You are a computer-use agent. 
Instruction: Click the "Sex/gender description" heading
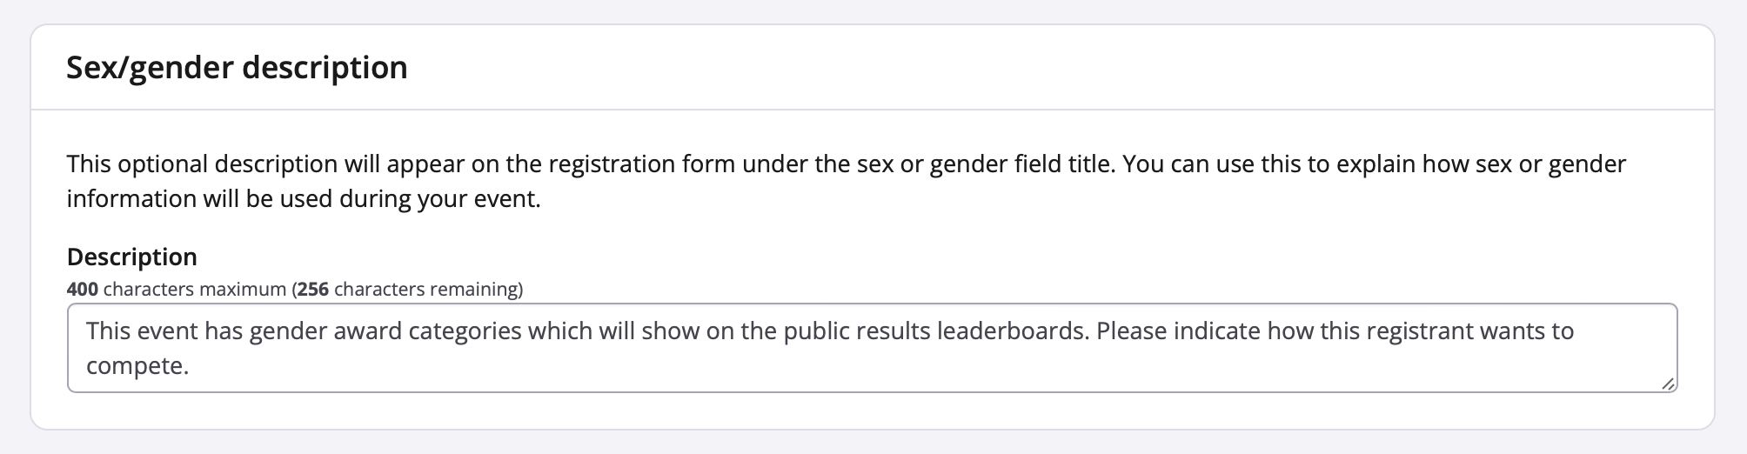237,68
